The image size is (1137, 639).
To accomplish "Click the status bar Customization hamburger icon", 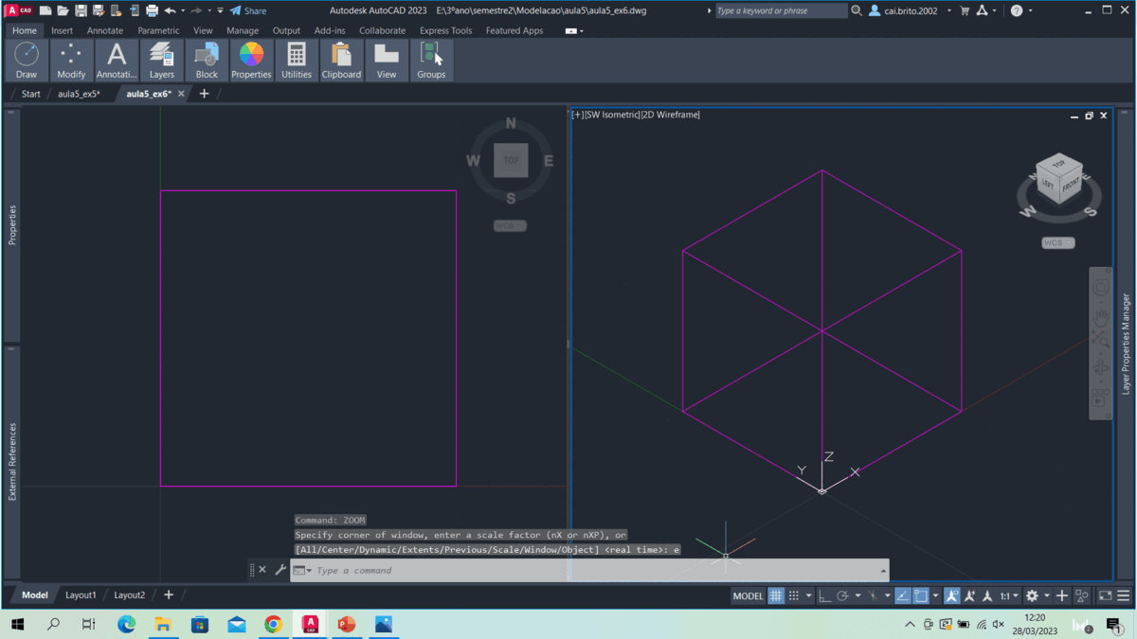I will pos(1123,595).
